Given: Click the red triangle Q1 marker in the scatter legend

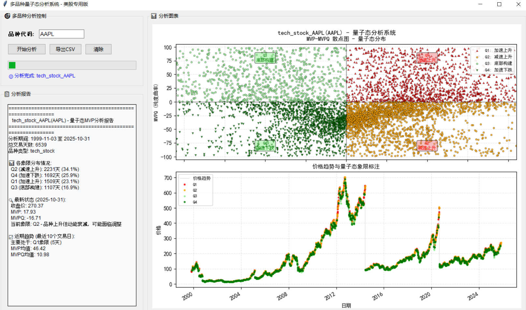Looking at the screenshot, I should [477, 51].
